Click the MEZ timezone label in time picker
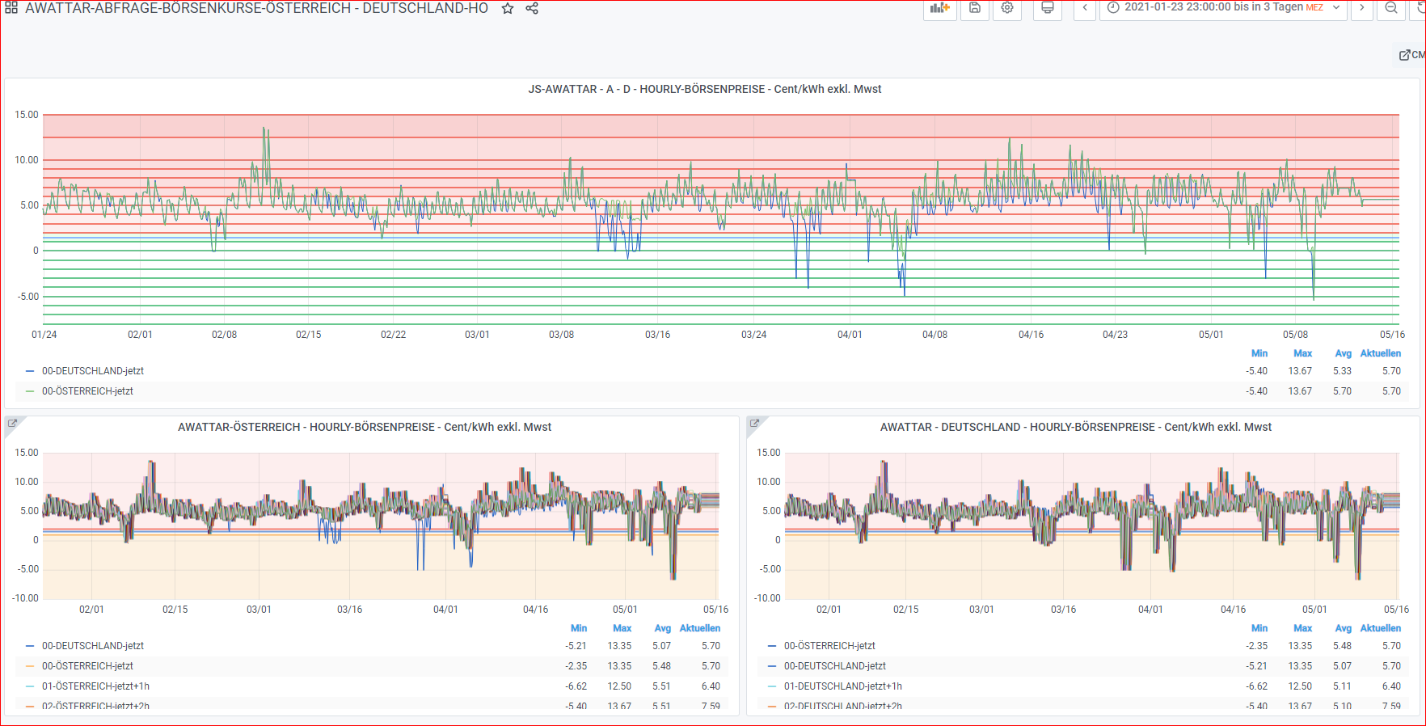The image size is (1426, 726). [1314, 8]
